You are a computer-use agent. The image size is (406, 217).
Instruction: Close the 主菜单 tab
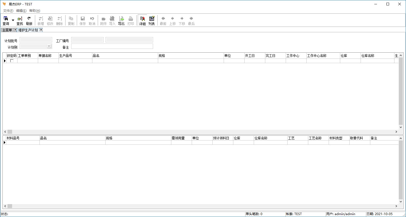pyautogui.click(x=15, y=30)
